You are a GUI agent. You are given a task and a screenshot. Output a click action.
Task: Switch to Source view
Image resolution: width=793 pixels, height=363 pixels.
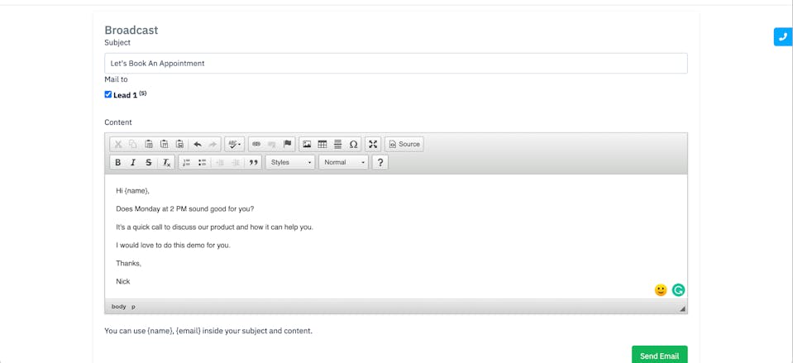[404, 144]
